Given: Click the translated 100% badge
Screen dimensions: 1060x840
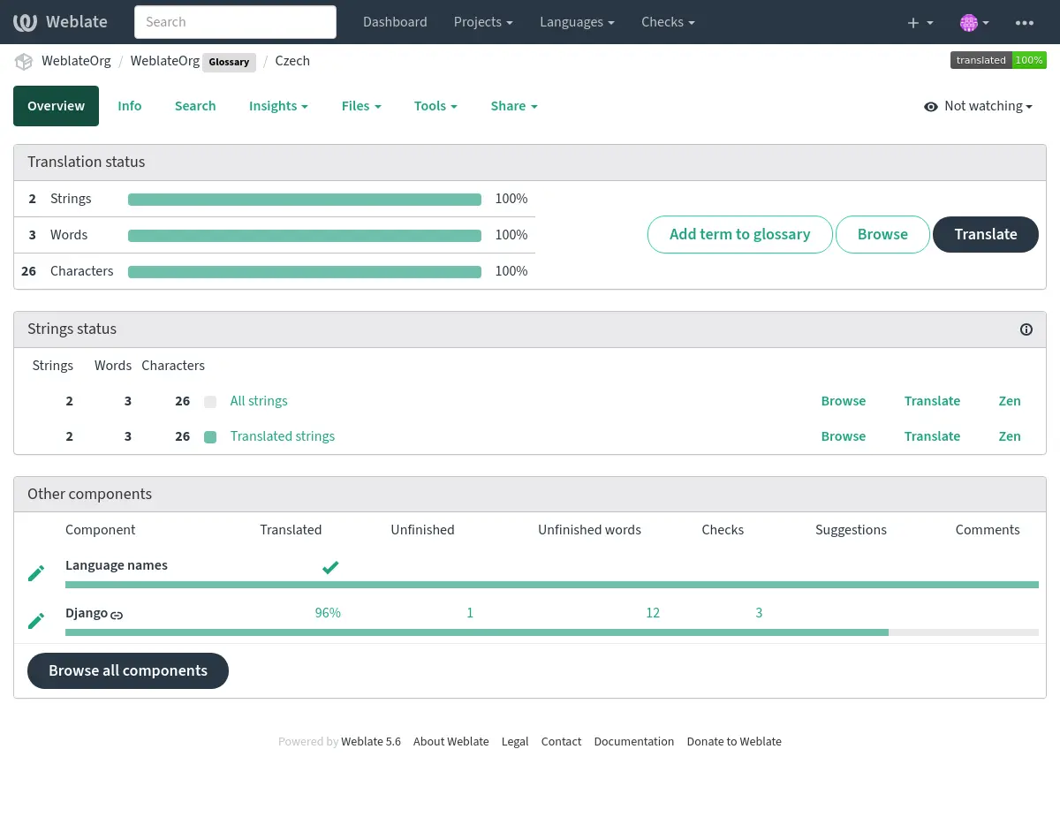Looking at the screenshot, I should click(x=998, y=60).
